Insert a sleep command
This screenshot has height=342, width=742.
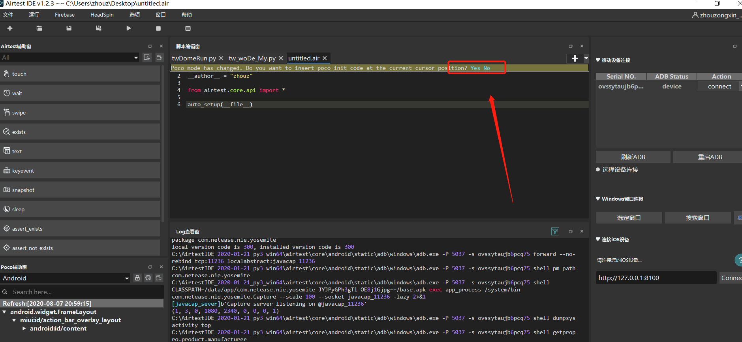point(80,209)
